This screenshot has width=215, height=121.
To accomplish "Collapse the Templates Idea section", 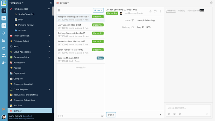I will (49, 9).
